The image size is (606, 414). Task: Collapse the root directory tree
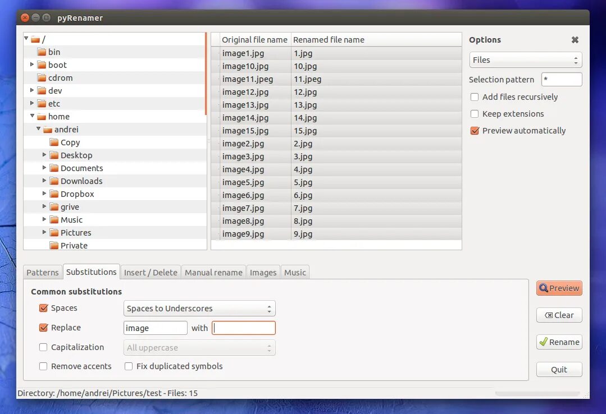26,38
